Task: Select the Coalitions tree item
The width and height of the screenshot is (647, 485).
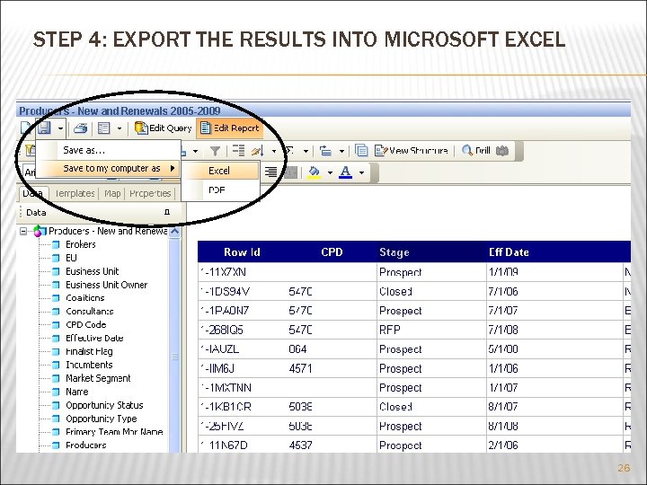Action: click(85, 298)
